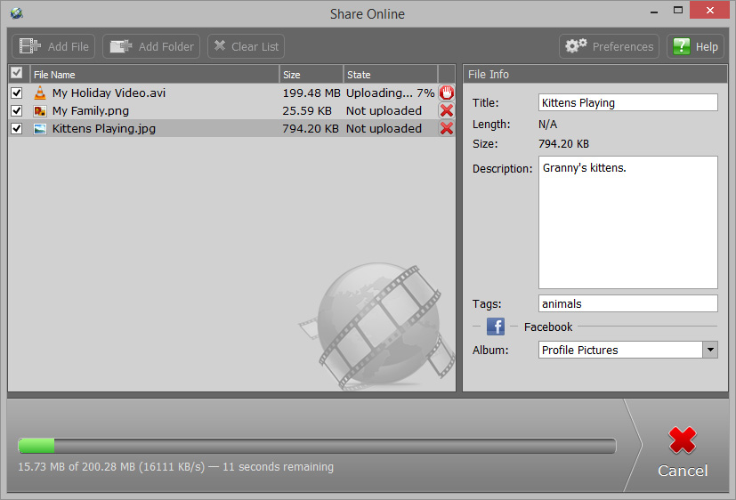
Task: Click the Add Folder button
Action: (x=150, y=46)
